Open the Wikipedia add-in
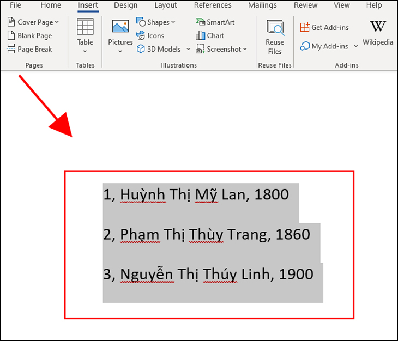This screenshot has height=341, width=398. coord(378,33)
